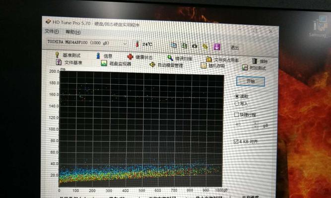Open the 附加测试 tab
This screenshot has height=198, width=331.
254,68
